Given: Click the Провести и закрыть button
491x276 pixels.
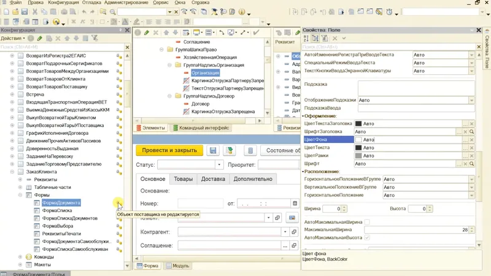Looking at the screenshot, I should coord(169,150).
